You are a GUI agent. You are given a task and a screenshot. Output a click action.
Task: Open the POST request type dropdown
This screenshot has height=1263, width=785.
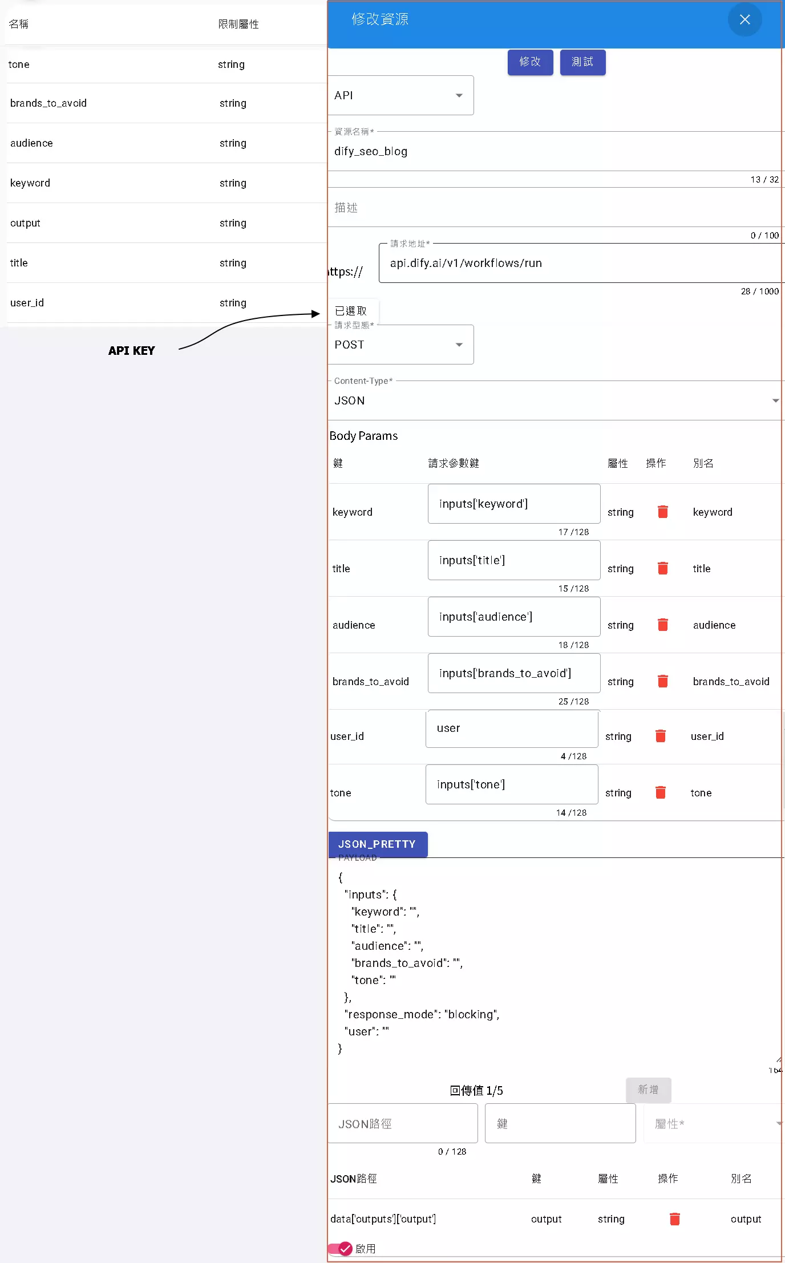400,345
